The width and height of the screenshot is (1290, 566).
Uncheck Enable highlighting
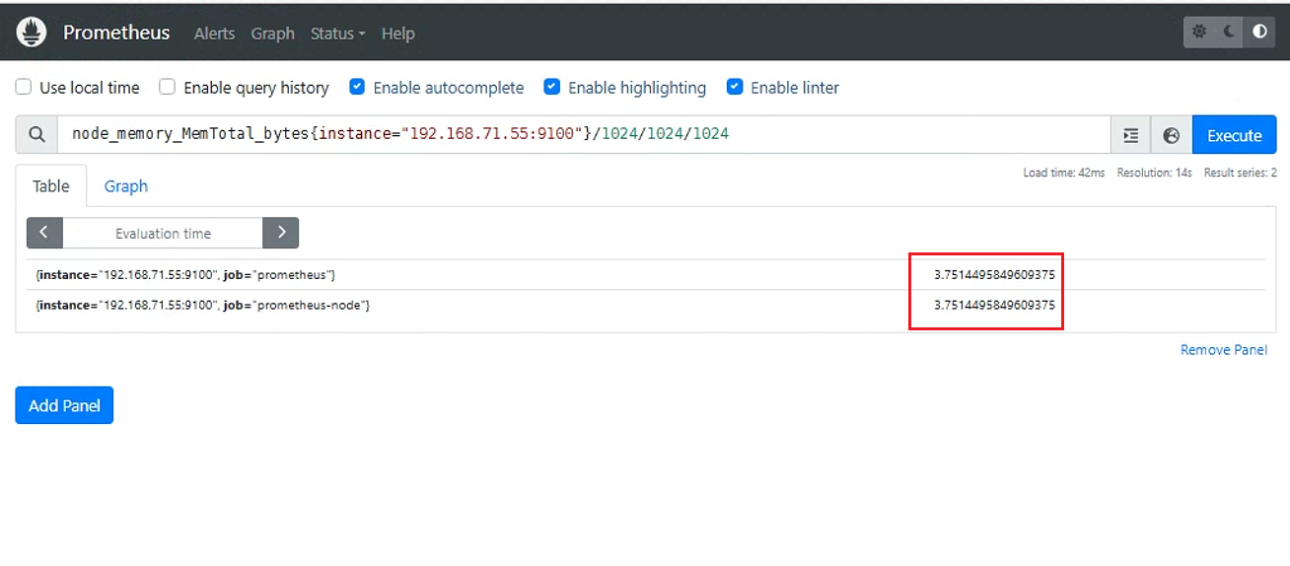pyautogui.click(x=552, y=87)
